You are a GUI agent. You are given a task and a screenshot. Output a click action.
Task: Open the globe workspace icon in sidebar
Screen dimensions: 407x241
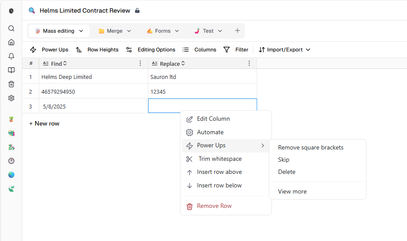[x=11, y=175]
